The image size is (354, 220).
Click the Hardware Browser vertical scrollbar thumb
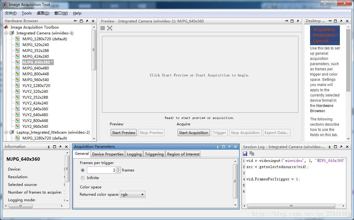tap(94, 50)
